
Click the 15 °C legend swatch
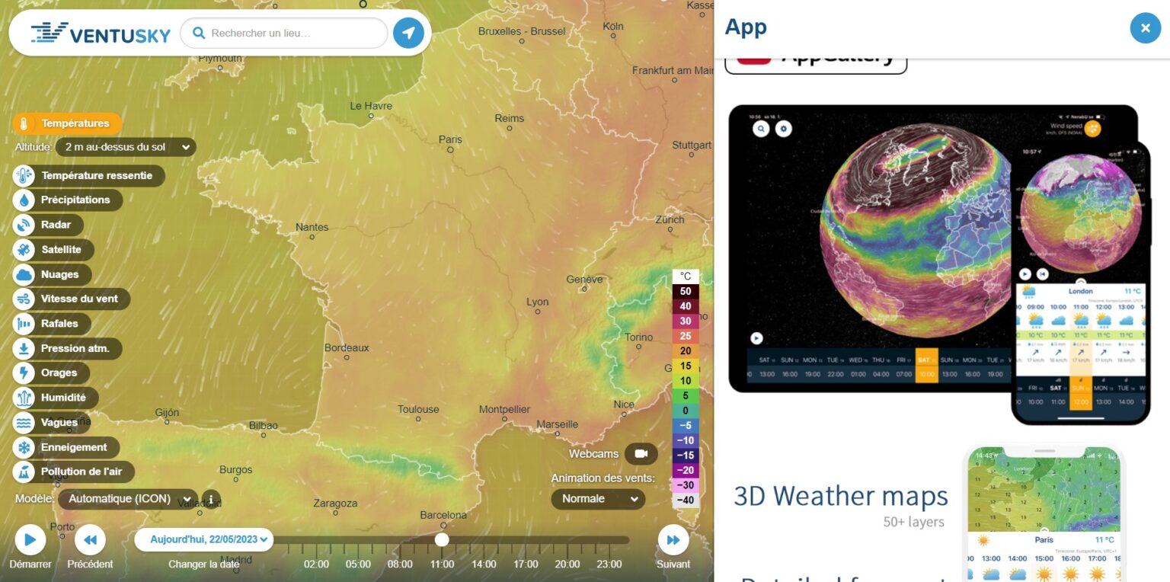click(686, 366)
